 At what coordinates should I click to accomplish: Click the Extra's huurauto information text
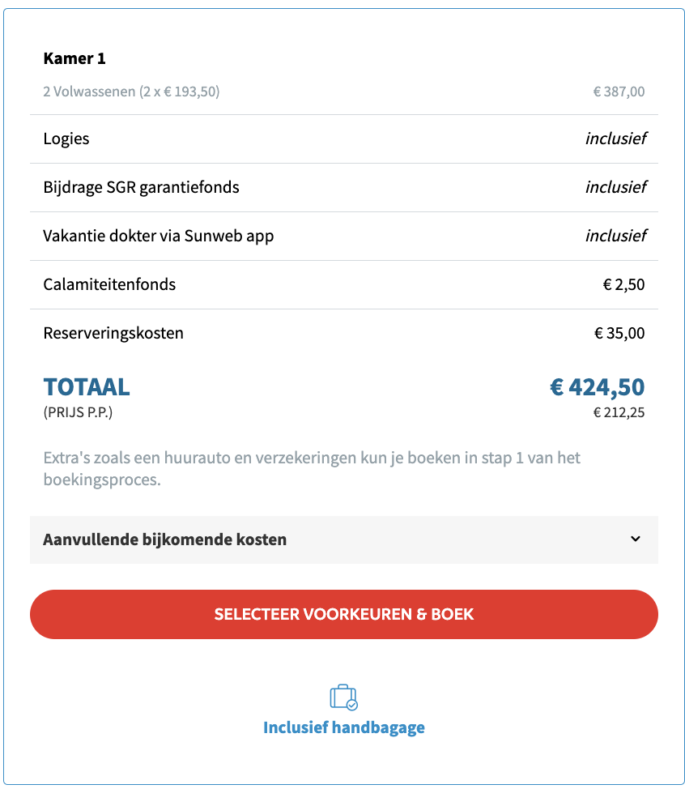[x=312, y=468]
